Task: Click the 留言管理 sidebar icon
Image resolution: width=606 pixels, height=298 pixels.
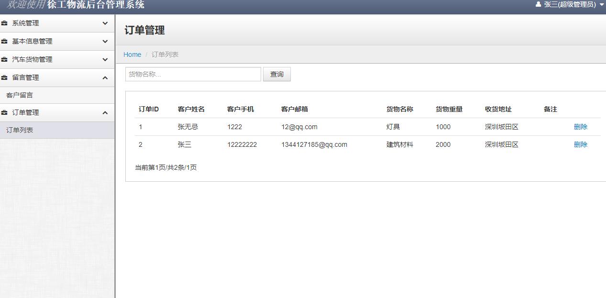Action: [x=5, y=77]
